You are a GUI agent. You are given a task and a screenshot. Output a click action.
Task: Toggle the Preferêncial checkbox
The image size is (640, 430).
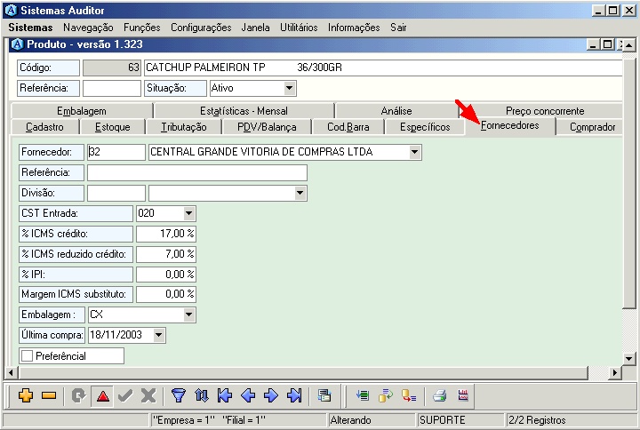point(27,355)
